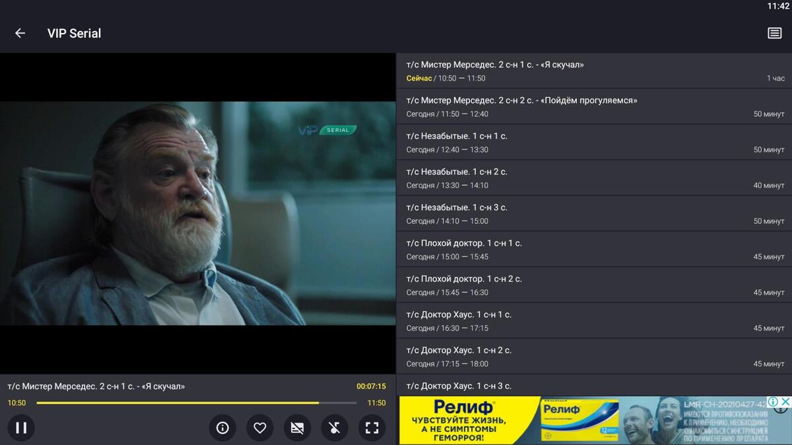The image size is (792, 445).
Task: Select Доктор Хаус 1 с-н 1 с. entry
Action: (x=592, y=320)
